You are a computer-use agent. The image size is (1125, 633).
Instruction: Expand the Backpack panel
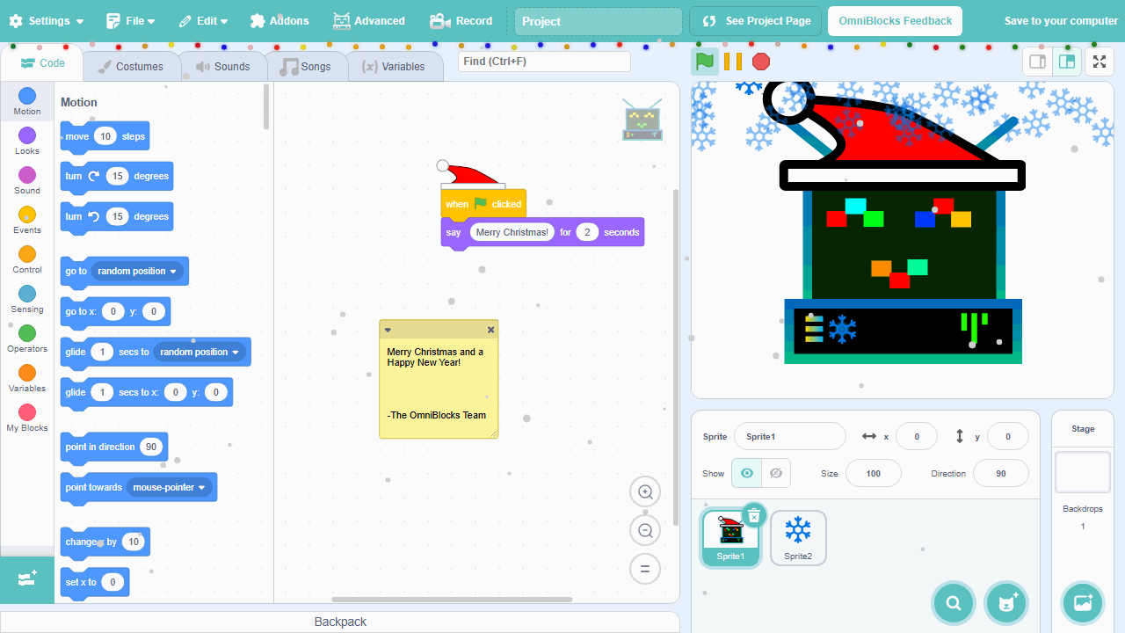[340, 622]
